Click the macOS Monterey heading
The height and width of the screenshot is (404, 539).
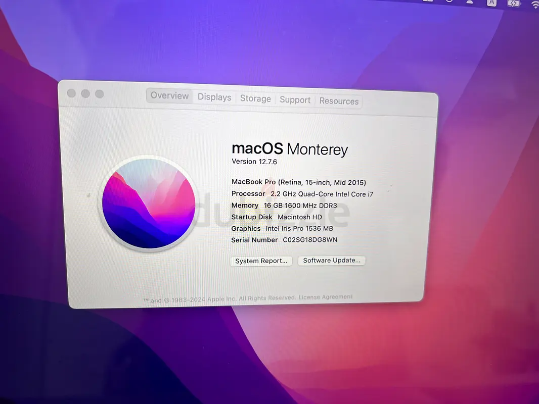click(x=290, y=149)
